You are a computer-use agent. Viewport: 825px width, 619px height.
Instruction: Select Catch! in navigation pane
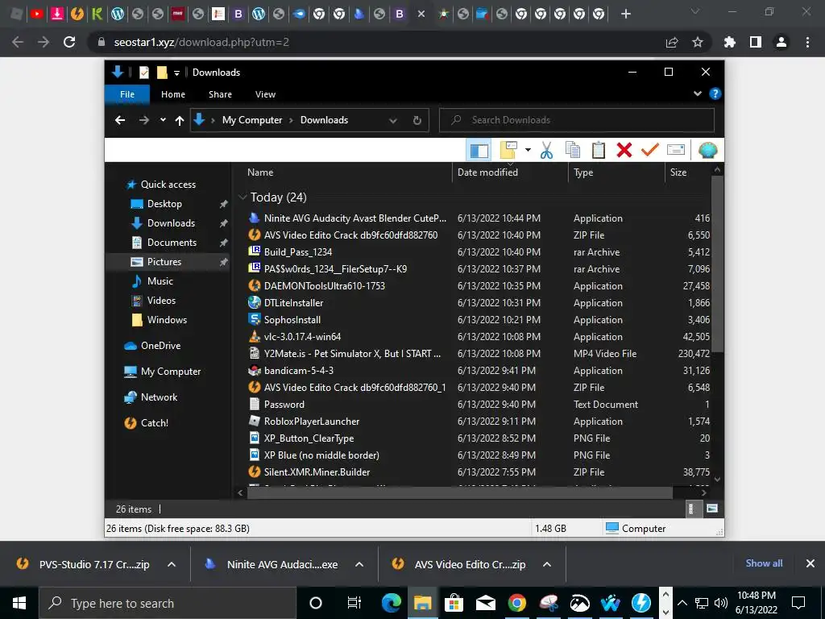coord(154,423)
